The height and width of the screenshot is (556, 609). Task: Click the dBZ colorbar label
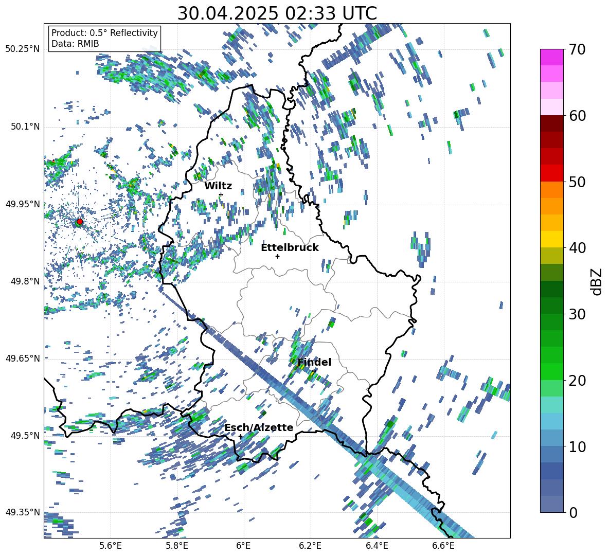pos(596,281)
